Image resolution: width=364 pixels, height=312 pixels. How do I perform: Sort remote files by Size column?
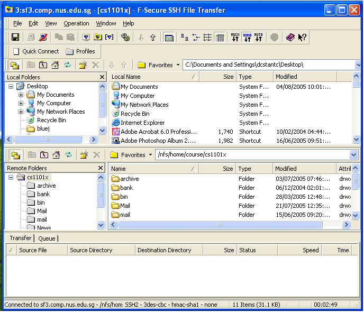pos(217,169)
